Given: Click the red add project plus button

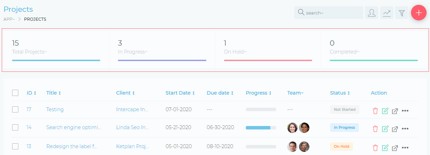Looking at the screenshot, I should coord(419,13).
